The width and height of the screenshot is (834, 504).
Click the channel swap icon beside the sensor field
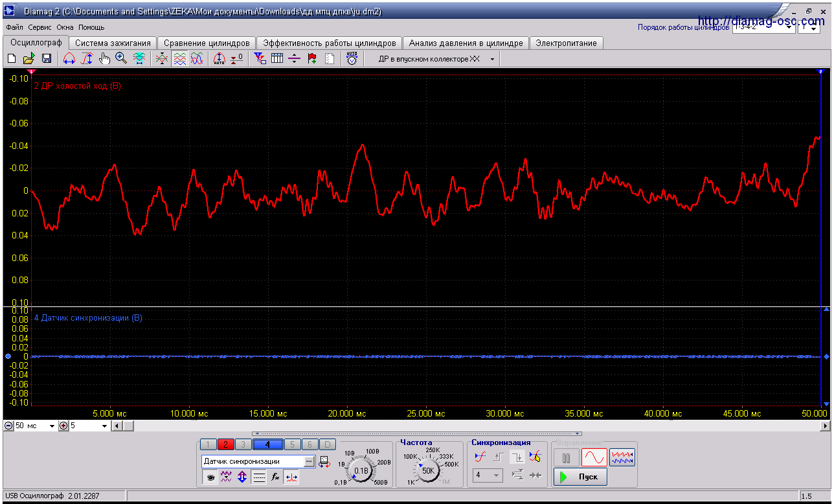click(324, 461)
